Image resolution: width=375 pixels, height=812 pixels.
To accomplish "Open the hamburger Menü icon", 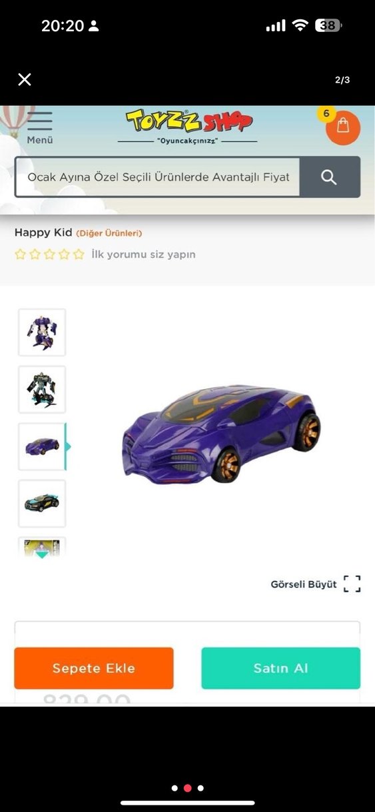I will tap(40, 121).
